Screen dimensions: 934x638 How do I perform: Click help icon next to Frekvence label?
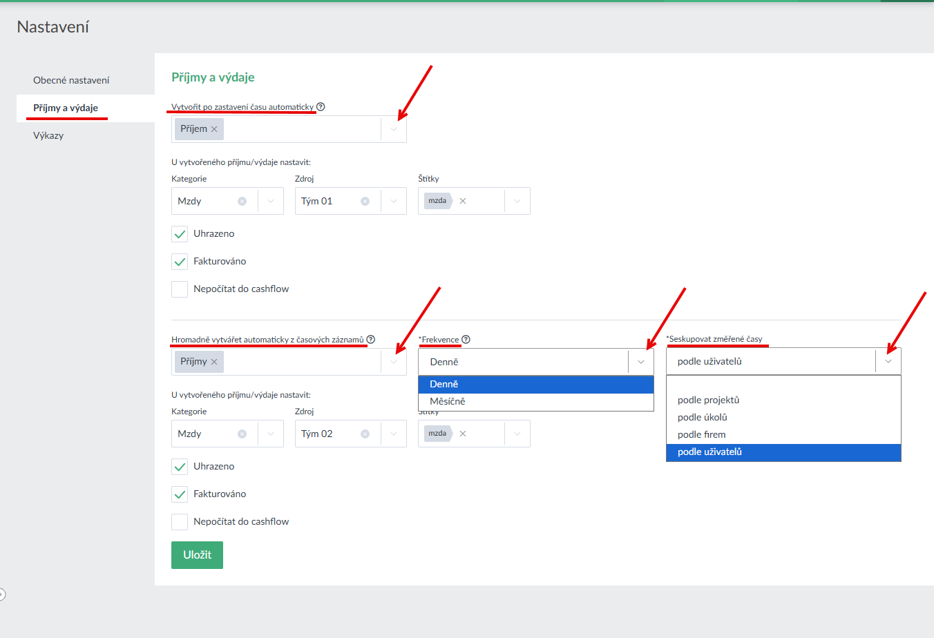466,340
